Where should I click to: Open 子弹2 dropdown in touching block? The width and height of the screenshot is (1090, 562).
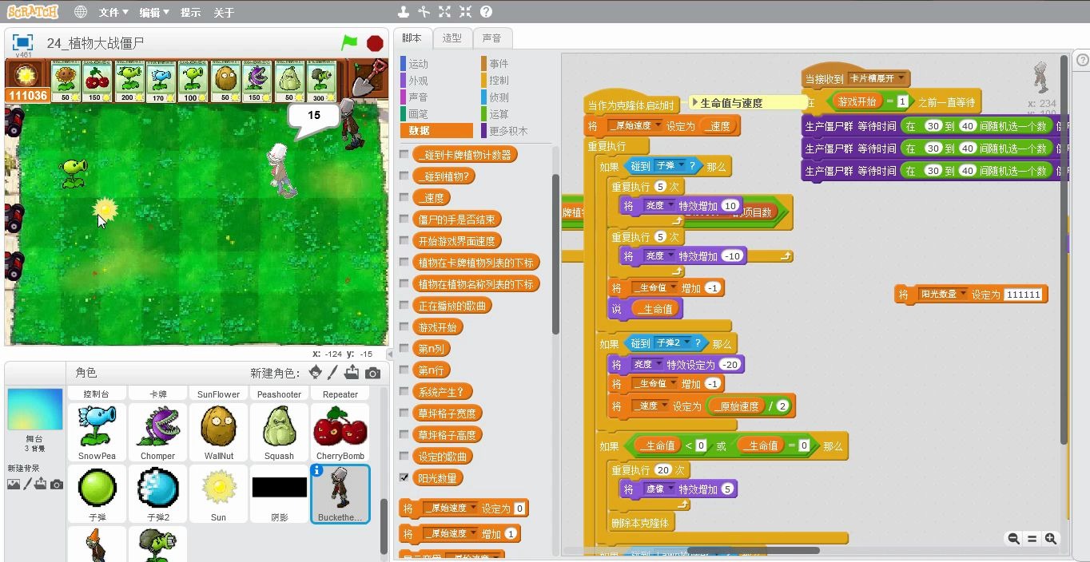[688, 342]
